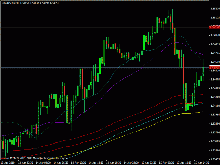Viewport: 220px width, 165px height.
Task: Click the 14 Apr 14:30 time label
Action: [96, 163]
